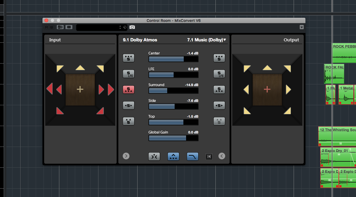Open the preset name field in the toolbar
Screen dimensions: 356x197
click(x=98, y=27)
